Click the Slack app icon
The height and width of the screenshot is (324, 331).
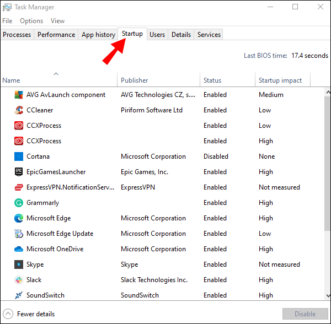pos(19,280)
